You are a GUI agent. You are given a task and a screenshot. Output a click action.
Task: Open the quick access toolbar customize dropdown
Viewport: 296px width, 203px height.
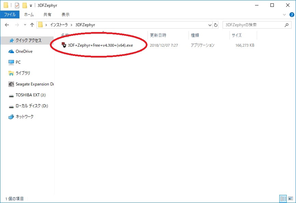(31, 6)
